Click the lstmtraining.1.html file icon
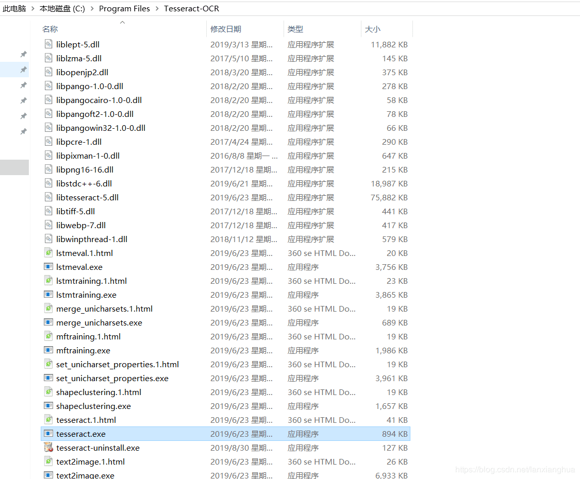Screen dimensions: 580x479 point(48,281)
